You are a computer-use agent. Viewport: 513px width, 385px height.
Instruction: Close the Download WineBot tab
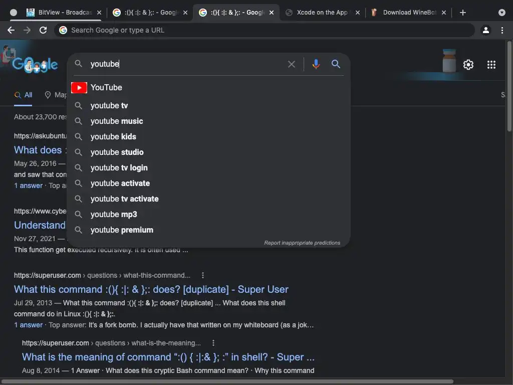click(x=444, y=13)
